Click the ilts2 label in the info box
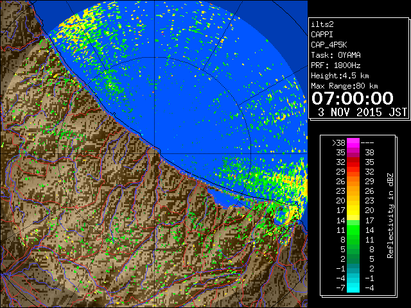 (322, 24)
